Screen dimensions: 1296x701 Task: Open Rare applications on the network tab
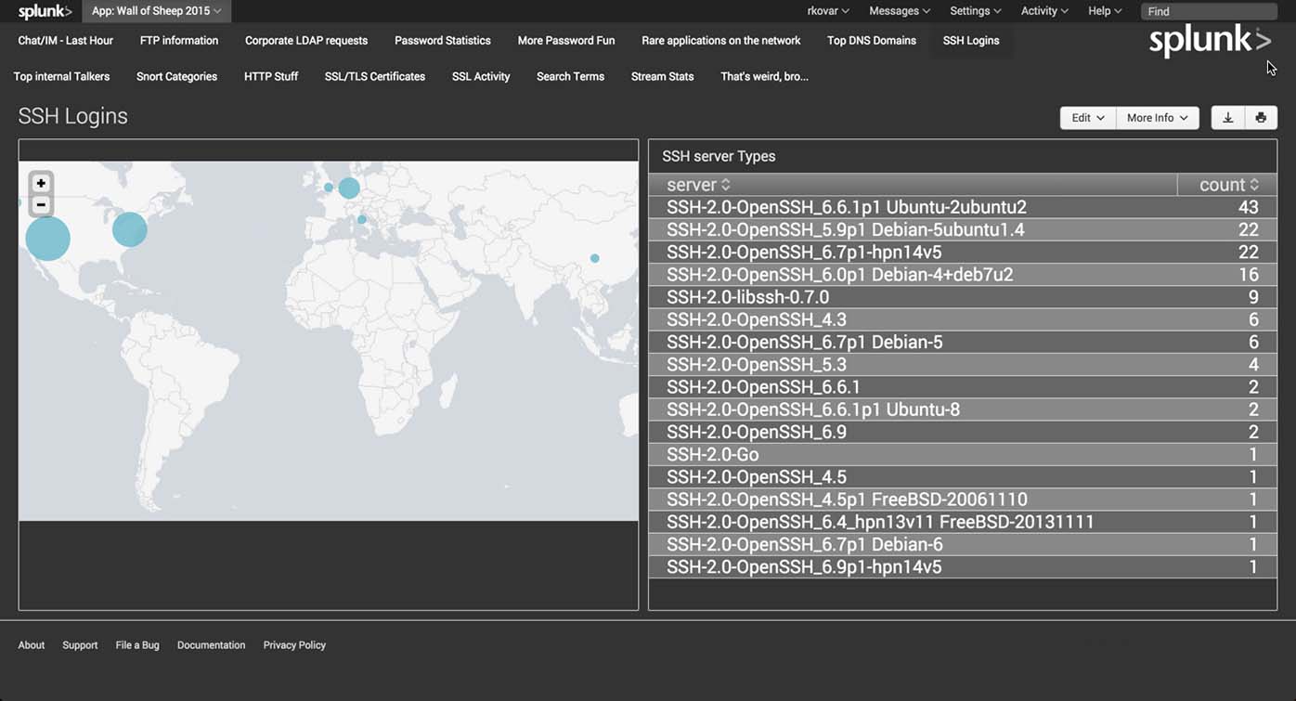click(721, 41)
